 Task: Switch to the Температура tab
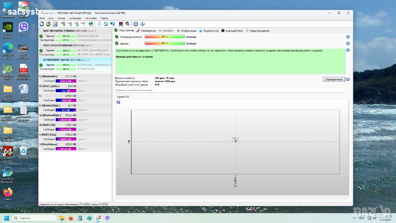[147, 31]
